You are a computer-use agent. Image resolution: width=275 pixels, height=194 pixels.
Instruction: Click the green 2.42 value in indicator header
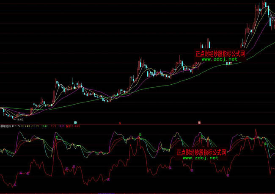click(x=45, y=126)
